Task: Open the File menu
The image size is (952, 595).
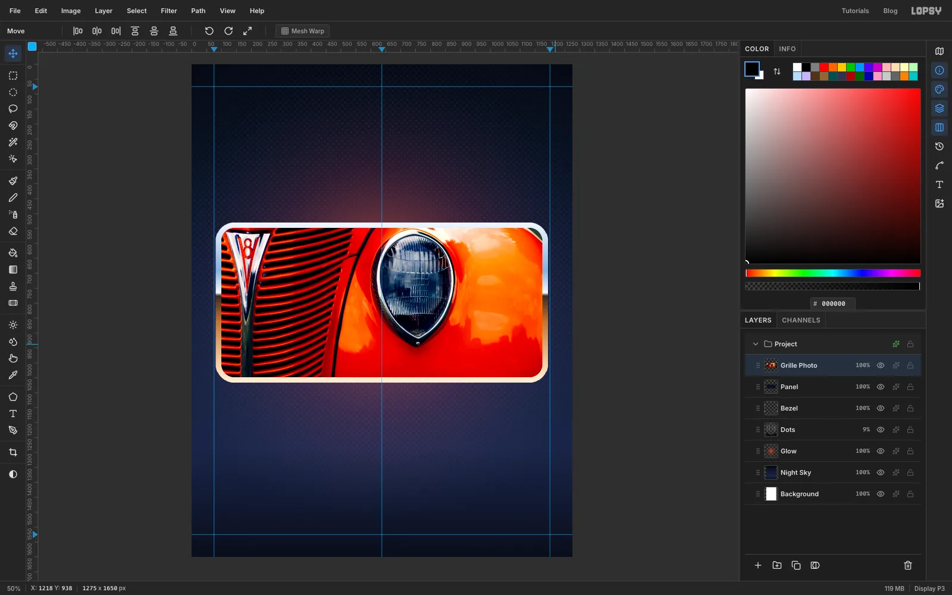Action: click(15, 11)
